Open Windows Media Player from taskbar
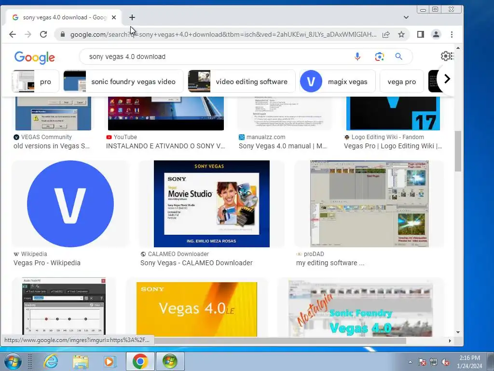This screenshot has height=371, width=494. tap(110, 361)
